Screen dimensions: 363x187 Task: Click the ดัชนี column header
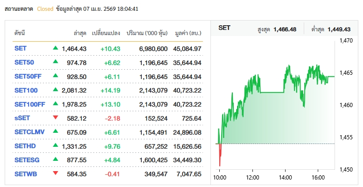(x=20, y=33)
